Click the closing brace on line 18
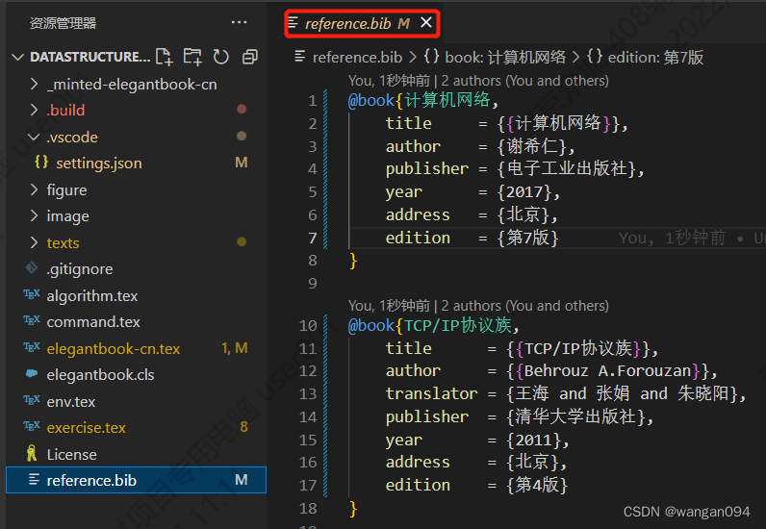This screenshot has width=766, height=529. click(x=353, y=509)
